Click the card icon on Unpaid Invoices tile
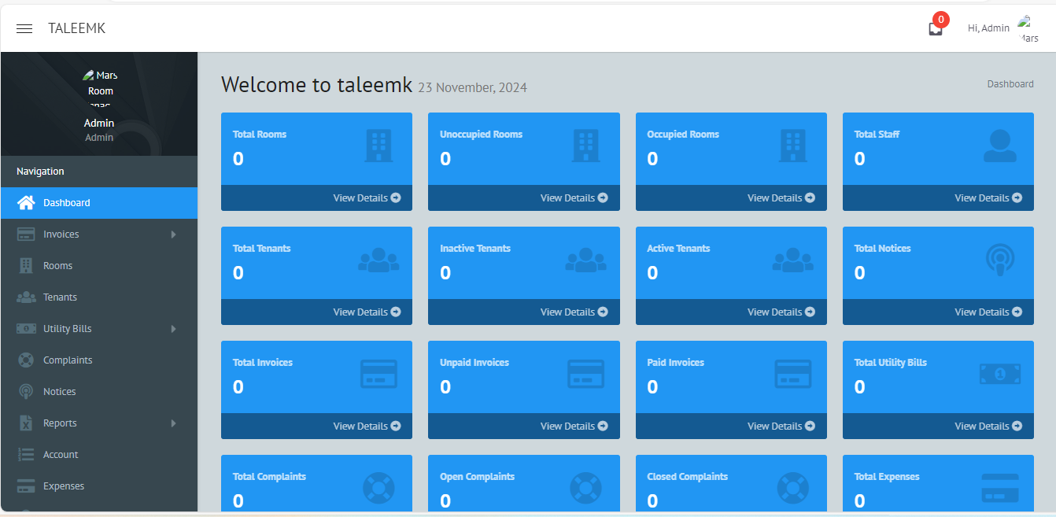This screenshot has width=1056, height=517. 585,374
